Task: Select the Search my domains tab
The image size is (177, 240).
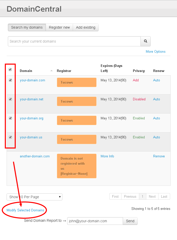Action: pyautogui.click(x=27, y=27)
